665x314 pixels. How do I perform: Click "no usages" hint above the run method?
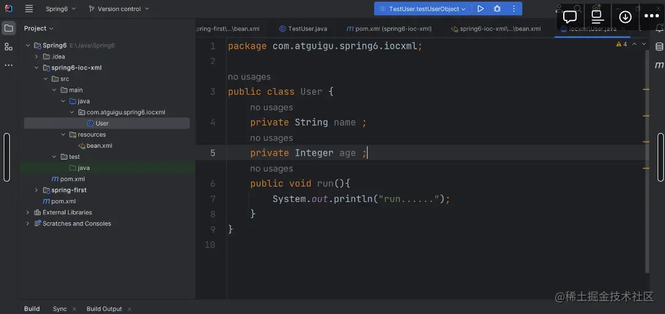point(271,169)
